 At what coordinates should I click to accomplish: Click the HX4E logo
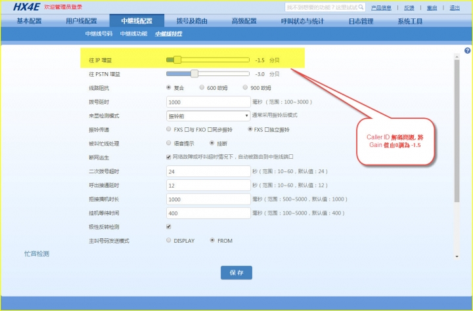pyautogui.click(x=26, y=7)
